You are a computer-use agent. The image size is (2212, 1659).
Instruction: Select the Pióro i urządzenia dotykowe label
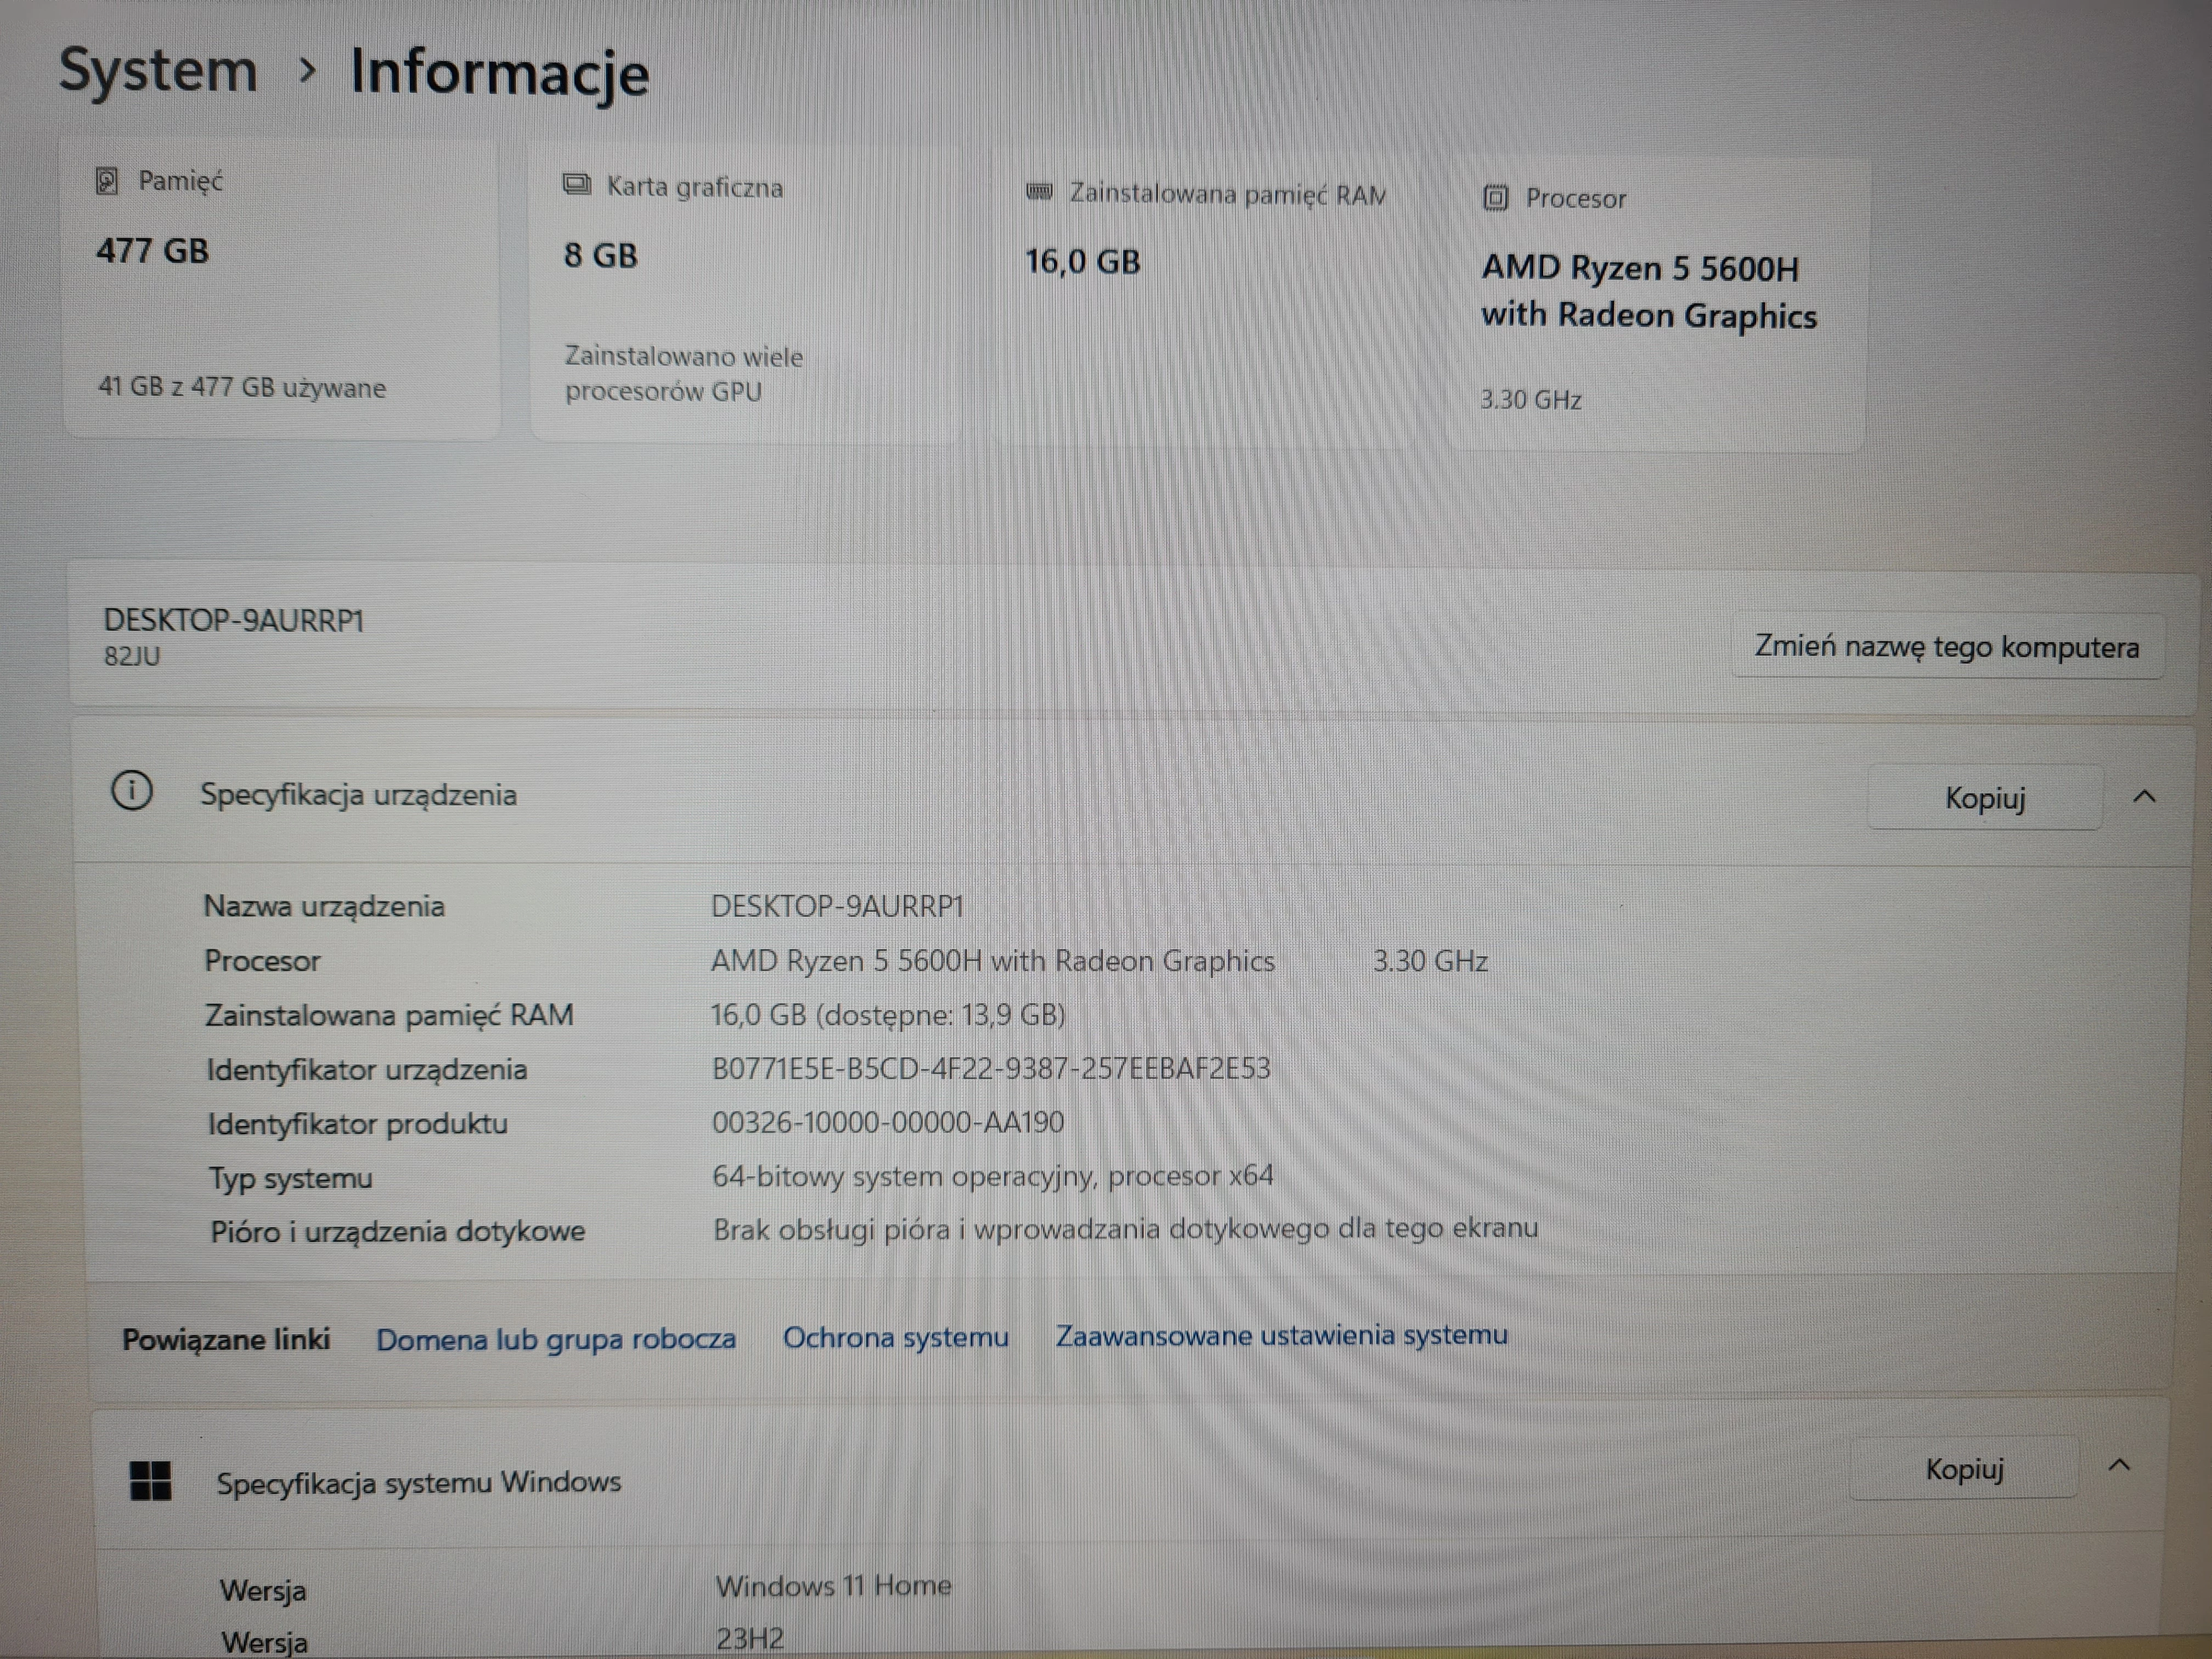tap(398, 1231)
